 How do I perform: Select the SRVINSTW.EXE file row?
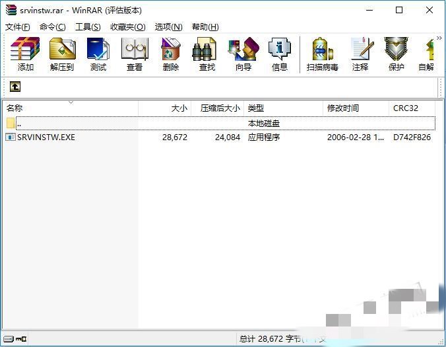(x=46, y=137)
